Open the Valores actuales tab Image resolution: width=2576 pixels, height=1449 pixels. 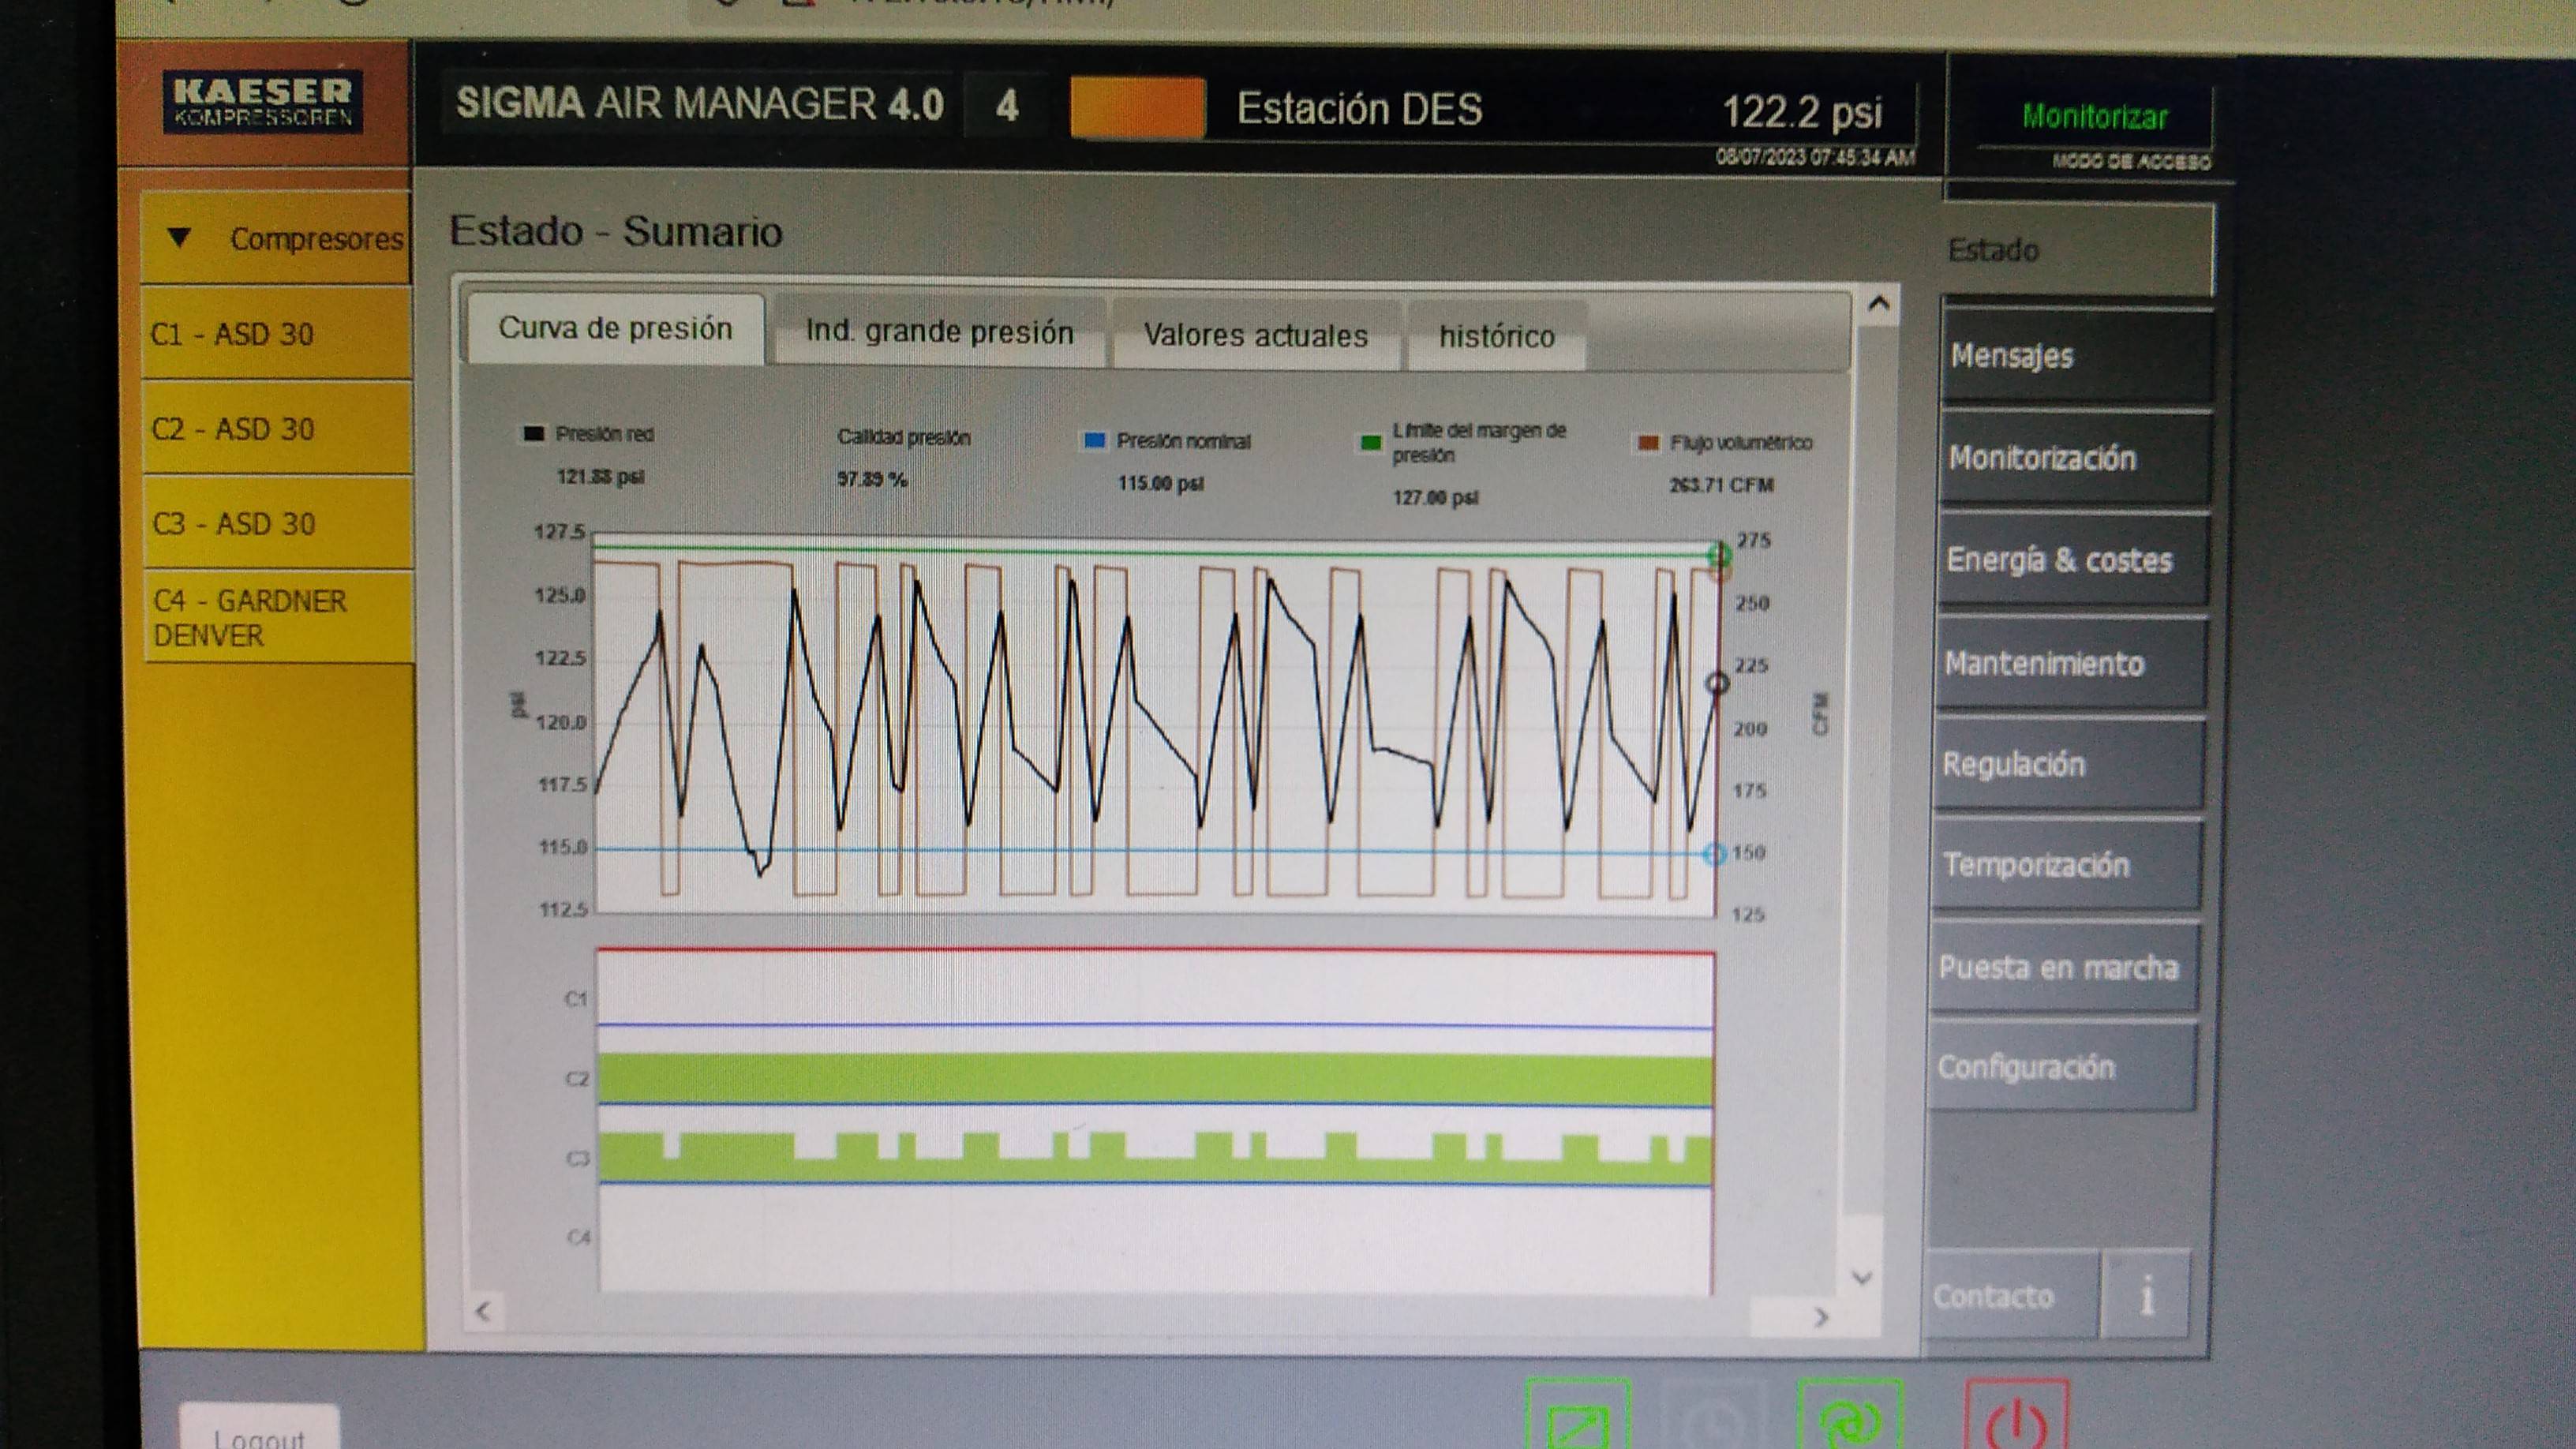(1255, 335)
